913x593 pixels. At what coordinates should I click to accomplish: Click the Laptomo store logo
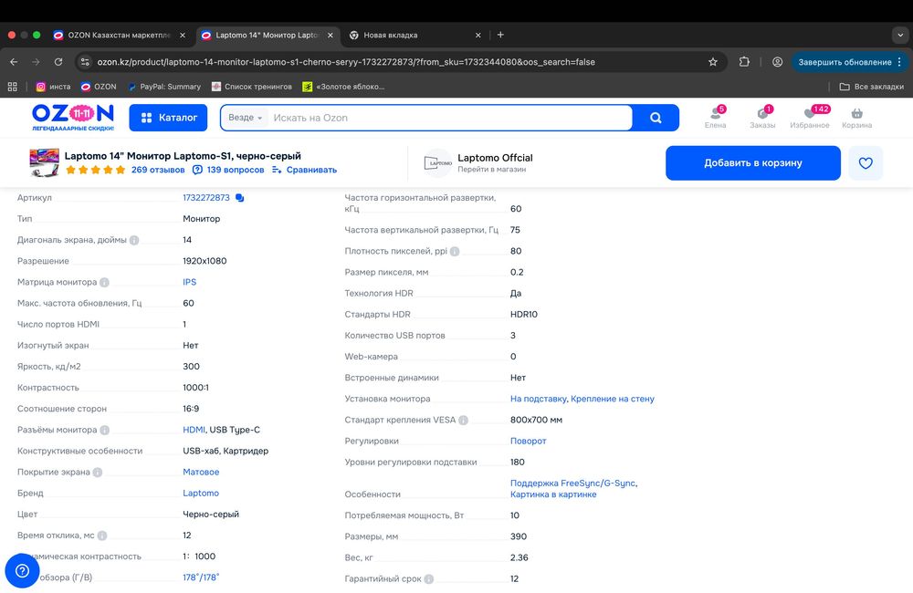438,163
